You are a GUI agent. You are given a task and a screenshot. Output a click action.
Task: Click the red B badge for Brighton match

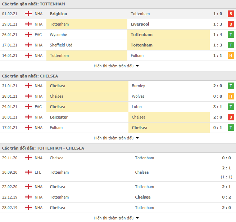pyautogui.click(x=231, y=14)
